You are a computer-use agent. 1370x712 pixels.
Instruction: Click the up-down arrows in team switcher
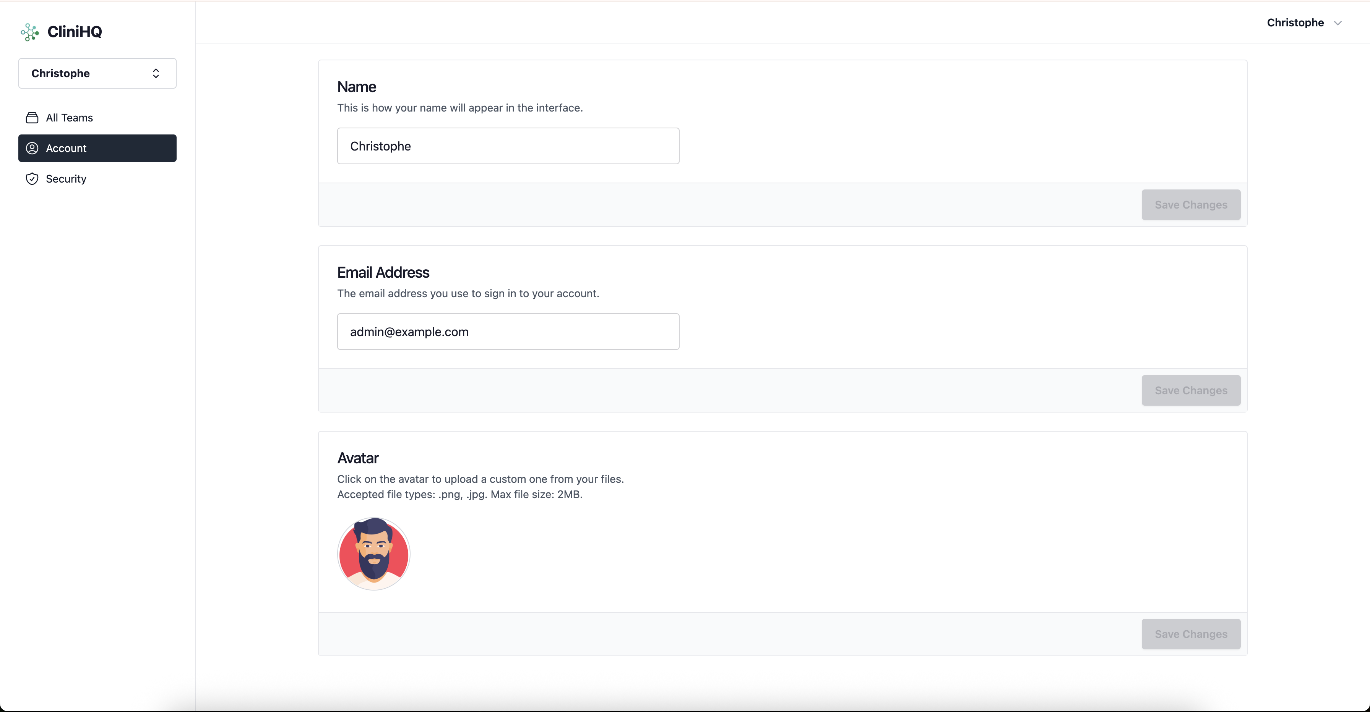tap(156, 73)
